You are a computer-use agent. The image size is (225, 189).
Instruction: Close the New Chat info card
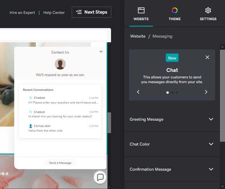pyautogui.click(x=207, y=57)
